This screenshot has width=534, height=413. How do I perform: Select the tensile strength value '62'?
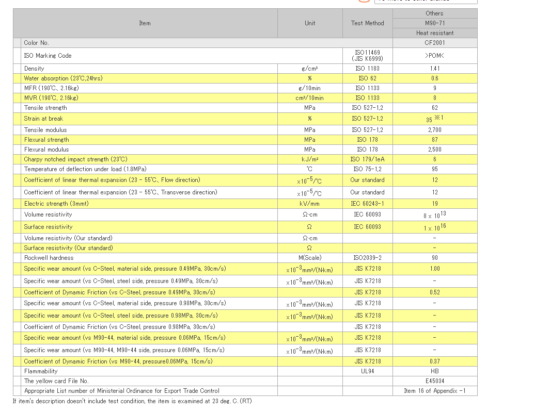point(435,108)
